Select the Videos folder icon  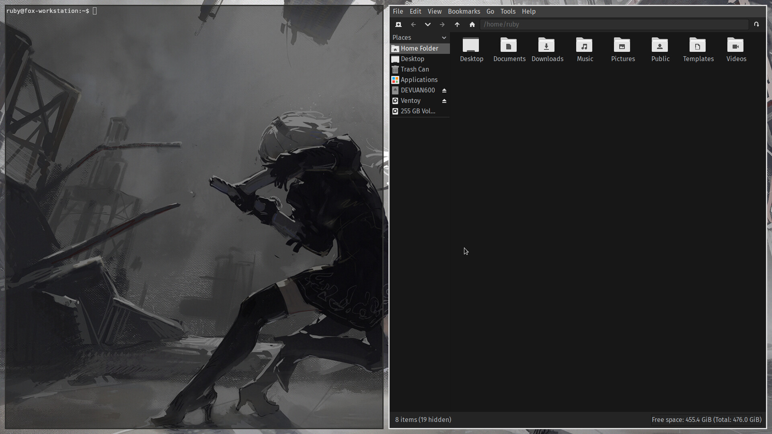pos(736,46)
